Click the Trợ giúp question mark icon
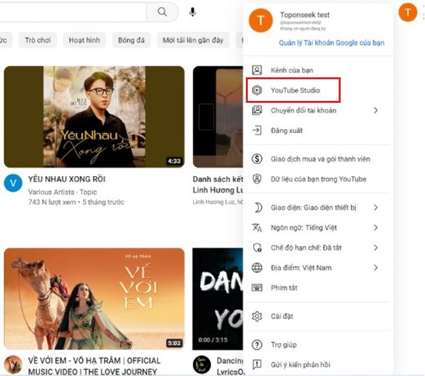This screenshot has height=376, width=425. (258, 345)
